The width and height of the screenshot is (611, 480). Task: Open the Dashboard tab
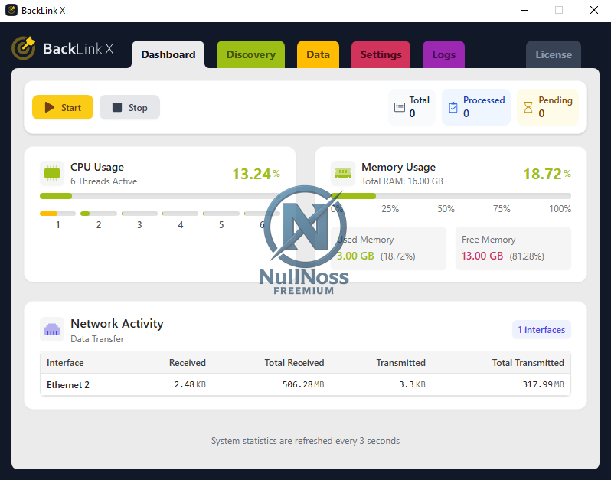tap(168, 54)
